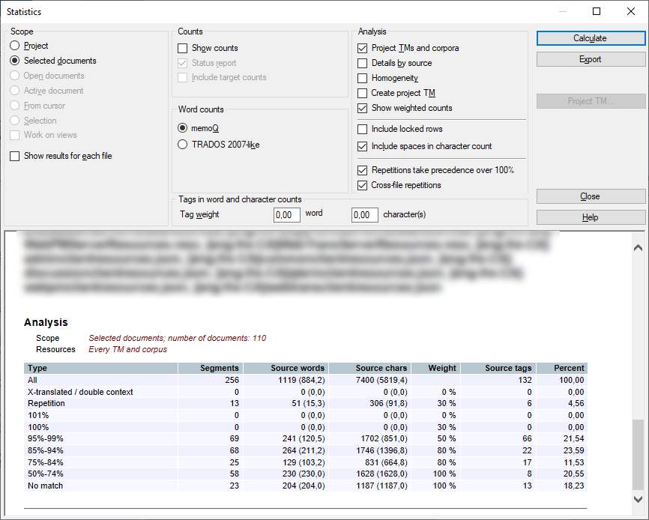The width and height of the screenshot is (649, 520).
Task: Enable the Show counts checkbox
Action: click(182, 48)
